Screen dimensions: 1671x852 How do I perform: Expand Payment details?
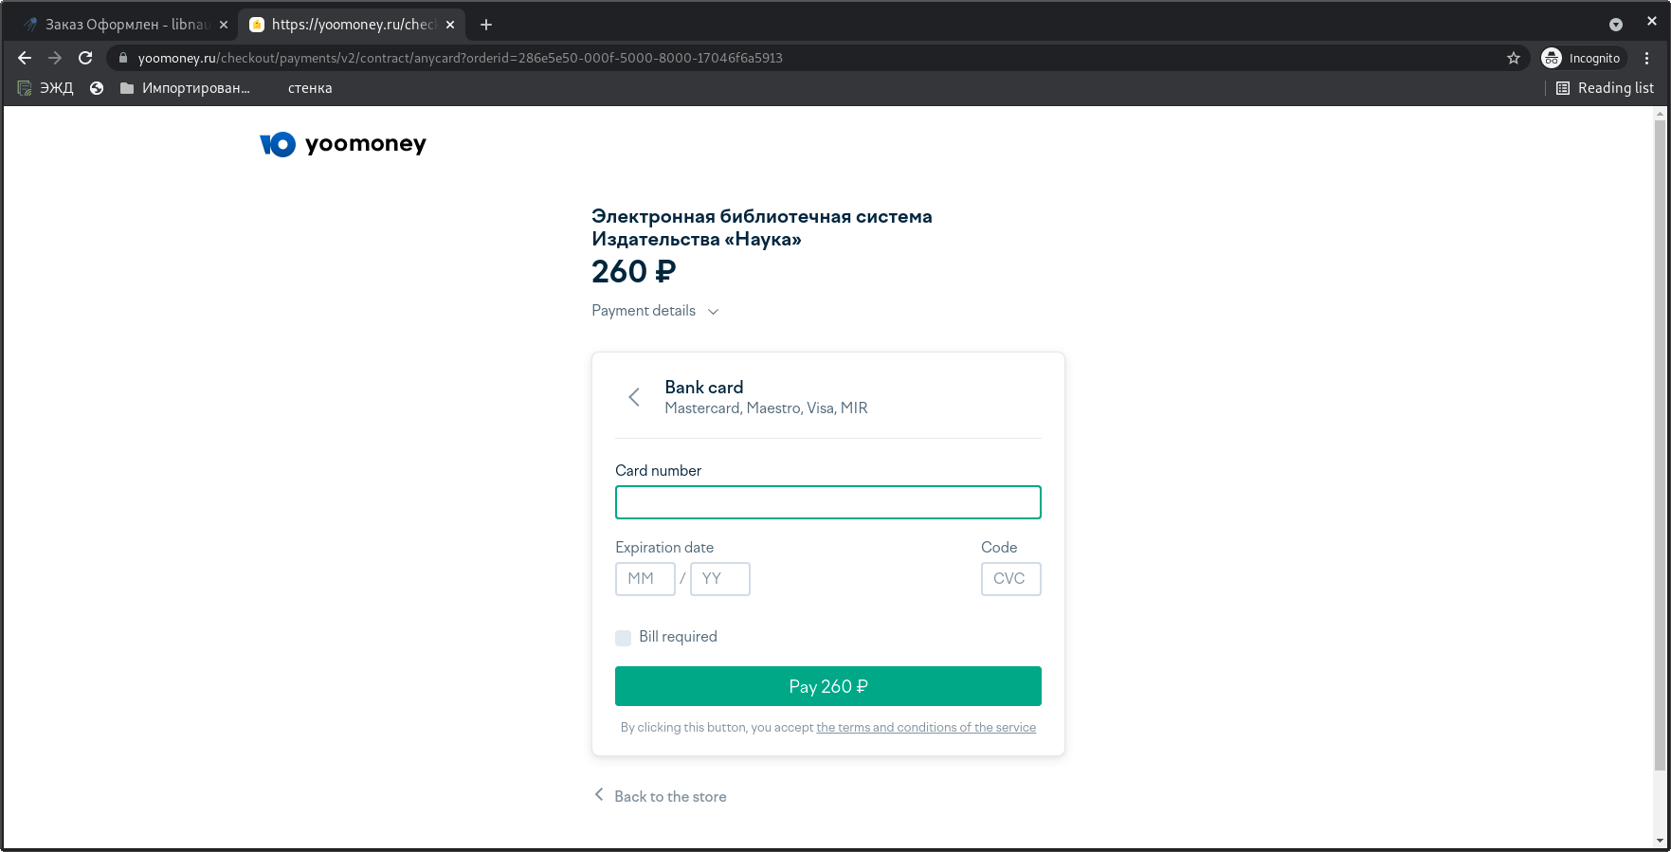[655, 311]
